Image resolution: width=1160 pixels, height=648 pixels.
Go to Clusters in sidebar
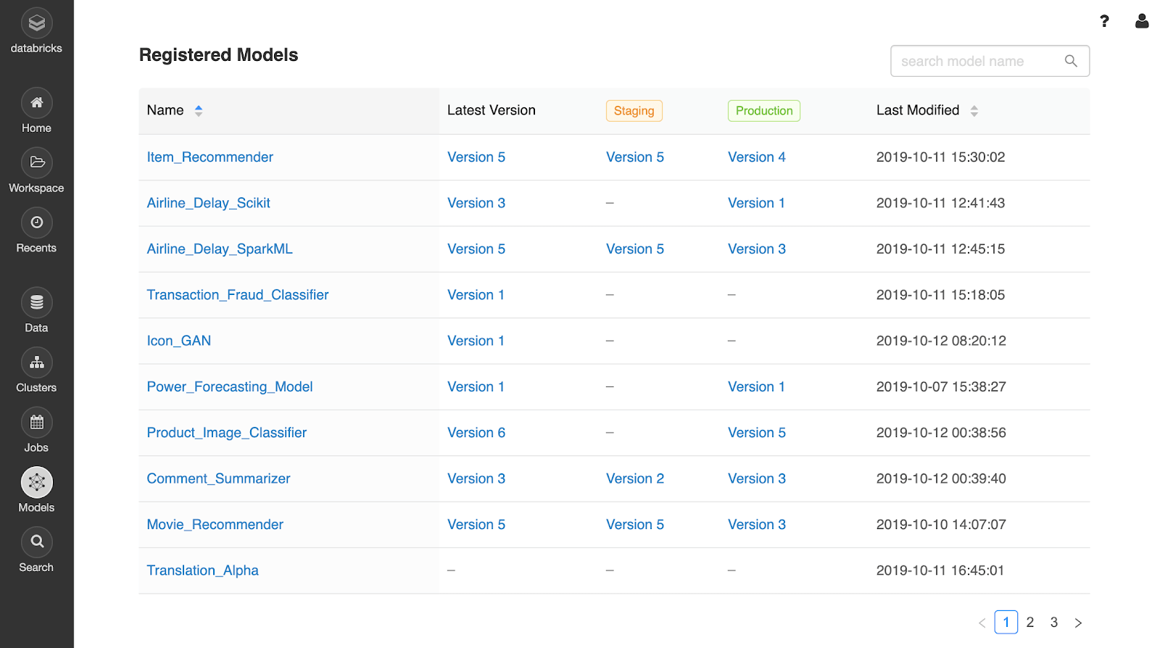pos(36,363)
